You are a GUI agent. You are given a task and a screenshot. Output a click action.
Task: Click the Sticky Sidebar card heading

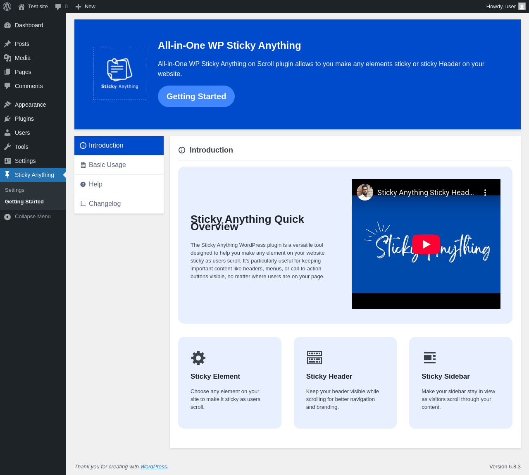coord(446,377)
